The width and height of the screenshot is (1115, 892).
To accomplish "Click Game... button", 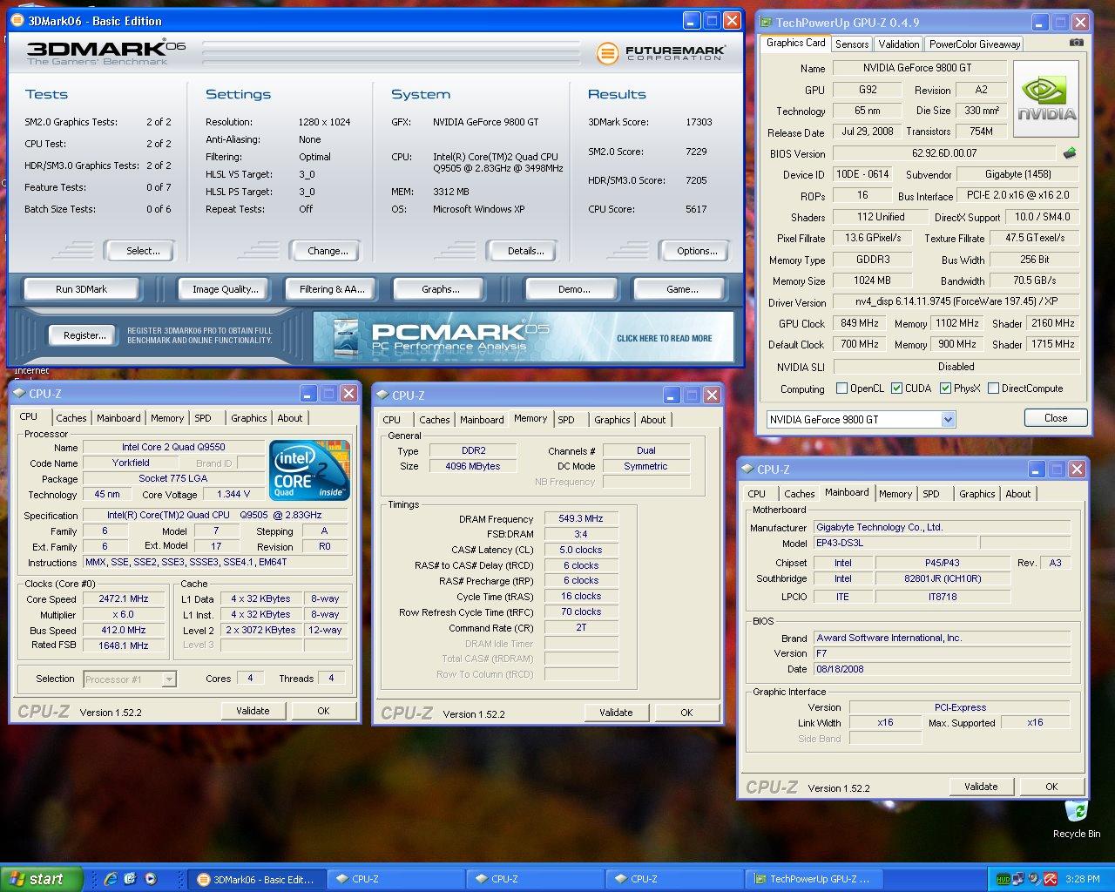I will tap(682, 289).
